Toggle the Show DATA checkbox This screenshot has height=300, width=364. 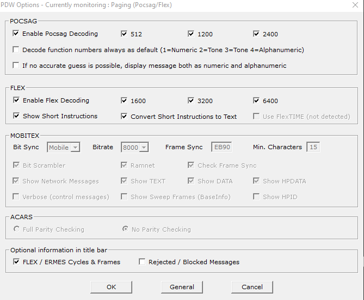[x=191, y=181]
